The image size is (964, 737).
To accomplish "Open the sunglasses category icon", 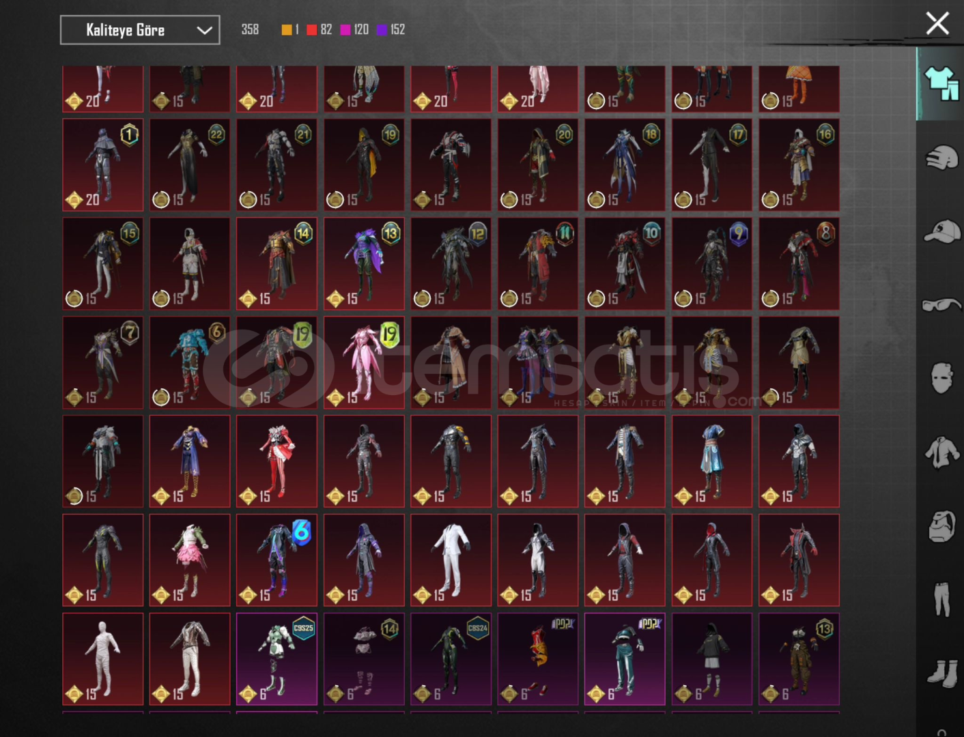I will click(x=941, y=304).
